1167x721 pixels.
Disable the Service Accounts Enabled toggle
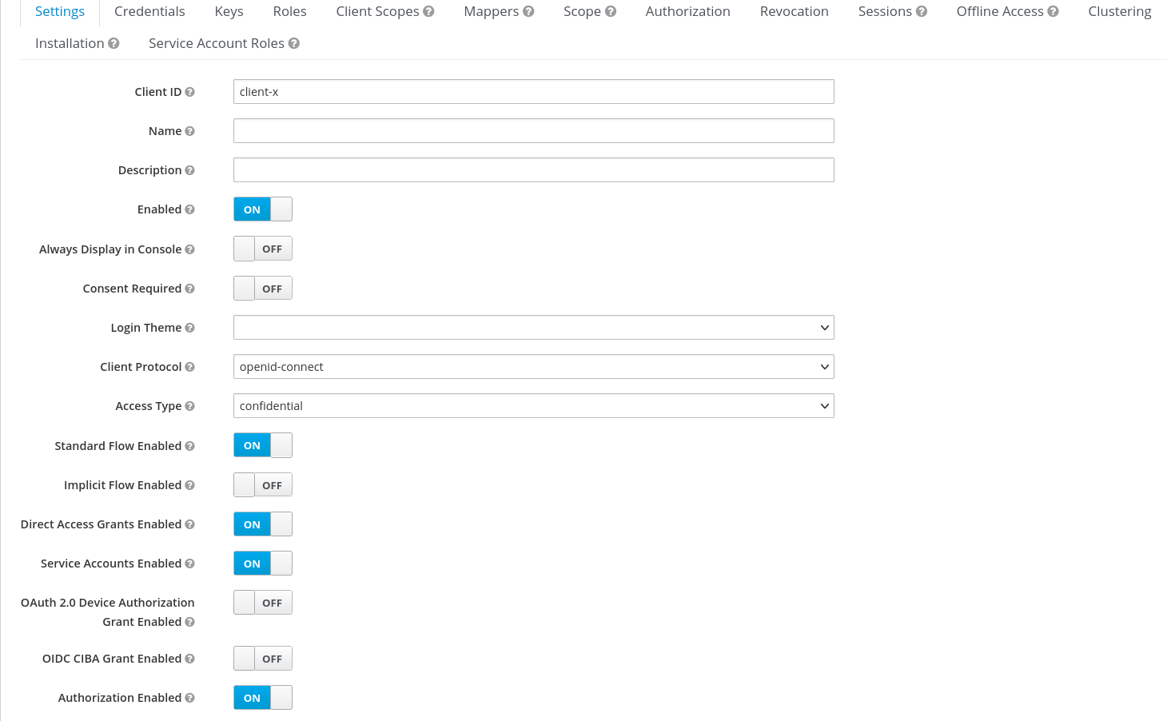point(262,563)
